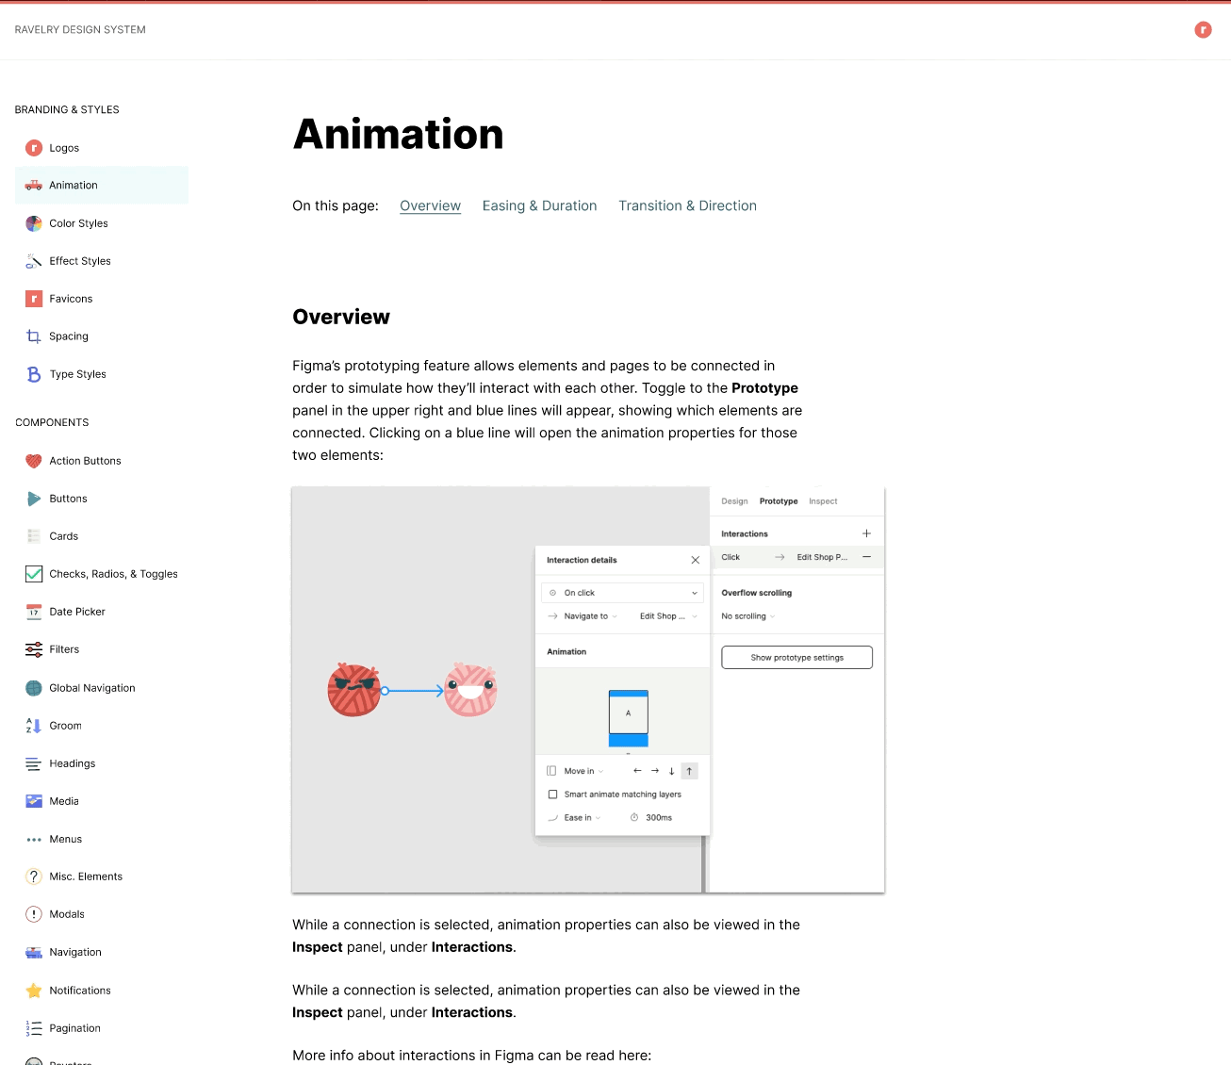Viewport: 1231px width, 1065px height.
Task: Open the Color Styles page
Action: point(78,223)
